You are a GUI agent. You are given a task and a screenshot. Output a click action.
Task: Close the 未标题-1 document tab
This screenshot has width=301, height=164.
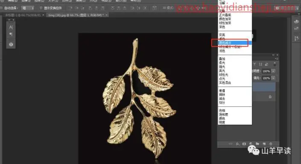43,15
